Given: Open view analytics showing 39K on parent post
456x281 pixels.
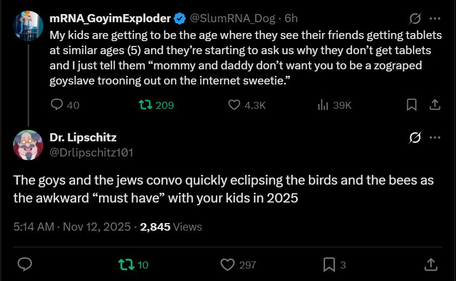Looking at the screenshot, I should (323, 105).
